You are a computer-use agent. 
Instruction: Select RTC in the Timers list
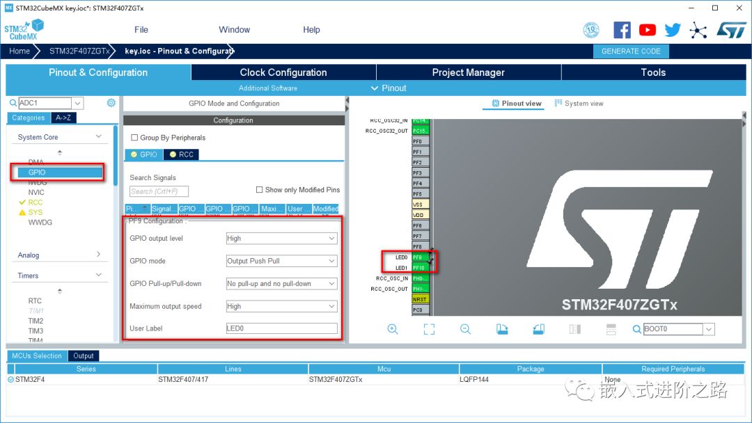coord(35,301)
